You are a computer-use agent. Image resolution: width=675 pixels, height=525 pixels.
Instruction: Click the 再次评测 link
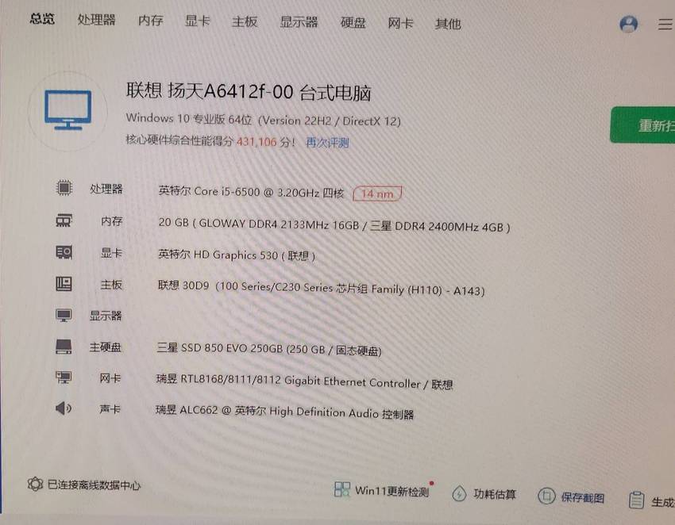coord(327,142)
